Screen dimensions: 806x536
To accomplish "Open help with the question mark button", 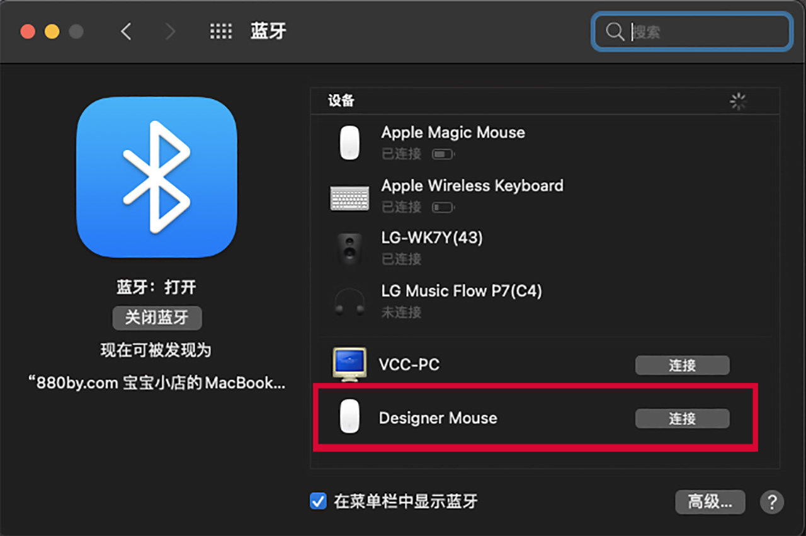I will click(x=772, y=502).
